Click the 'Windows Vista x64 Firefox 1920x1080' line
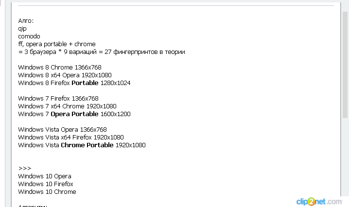The width and height of the screenshot is (349, 207). pos(71,137)
